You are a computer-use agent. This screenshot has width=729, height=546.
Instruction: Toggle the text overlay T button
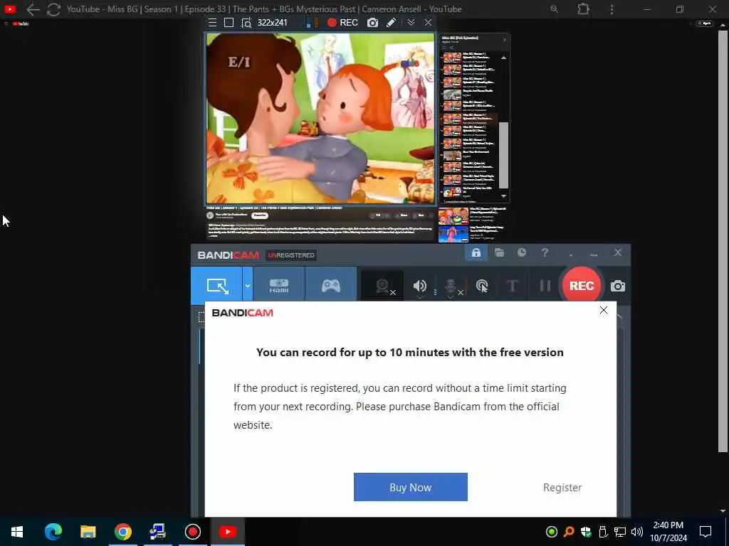513,286
